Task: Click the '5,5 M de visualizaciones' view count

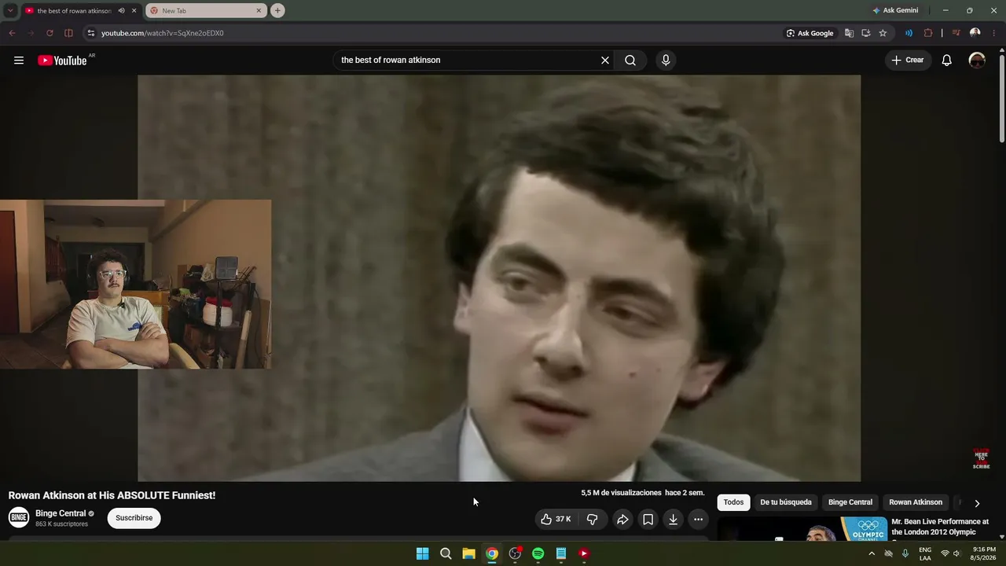Action: pyautogui.click(x=621, y=493)
